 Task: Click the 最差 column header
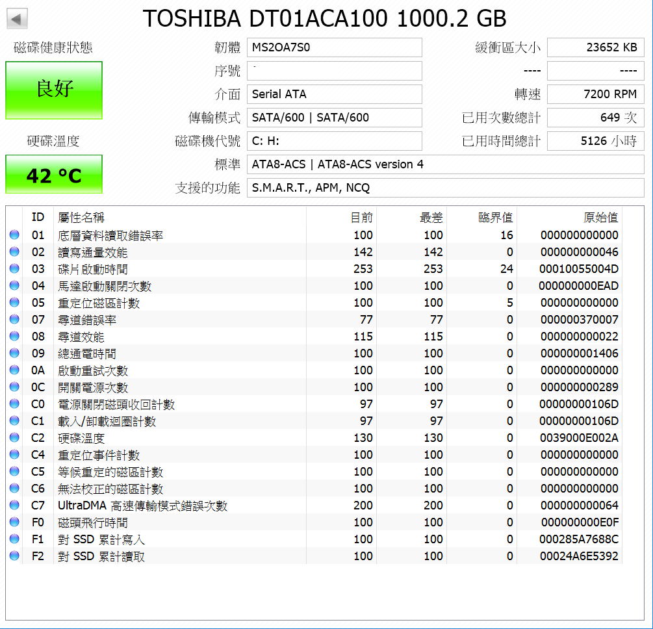pos(412,217)
